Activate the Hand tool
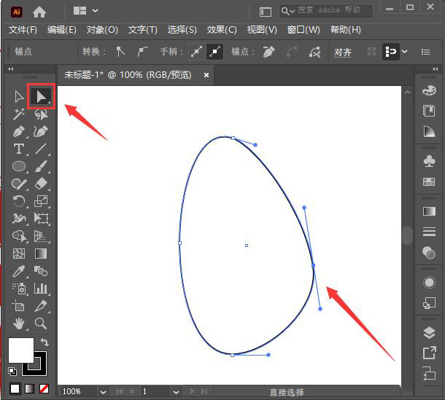This screenshot has width=445, height=400. pos(19,323)
